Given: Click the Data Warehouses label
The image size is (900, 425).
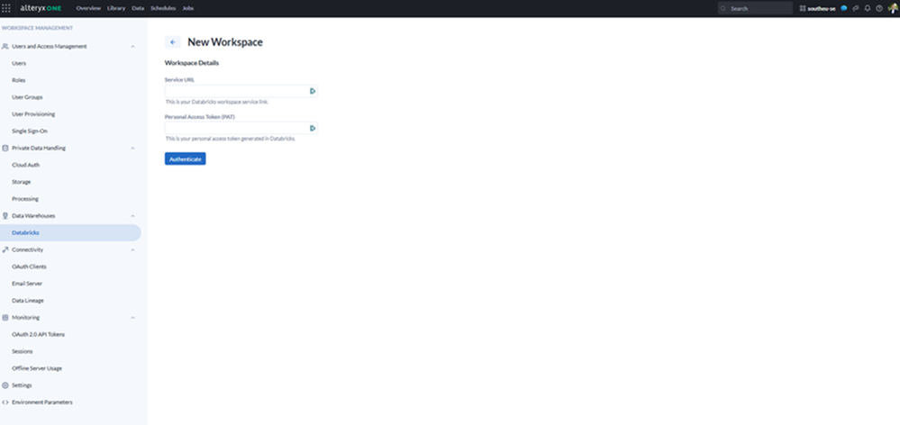Looking at the screenshot, I should point(33,216).
